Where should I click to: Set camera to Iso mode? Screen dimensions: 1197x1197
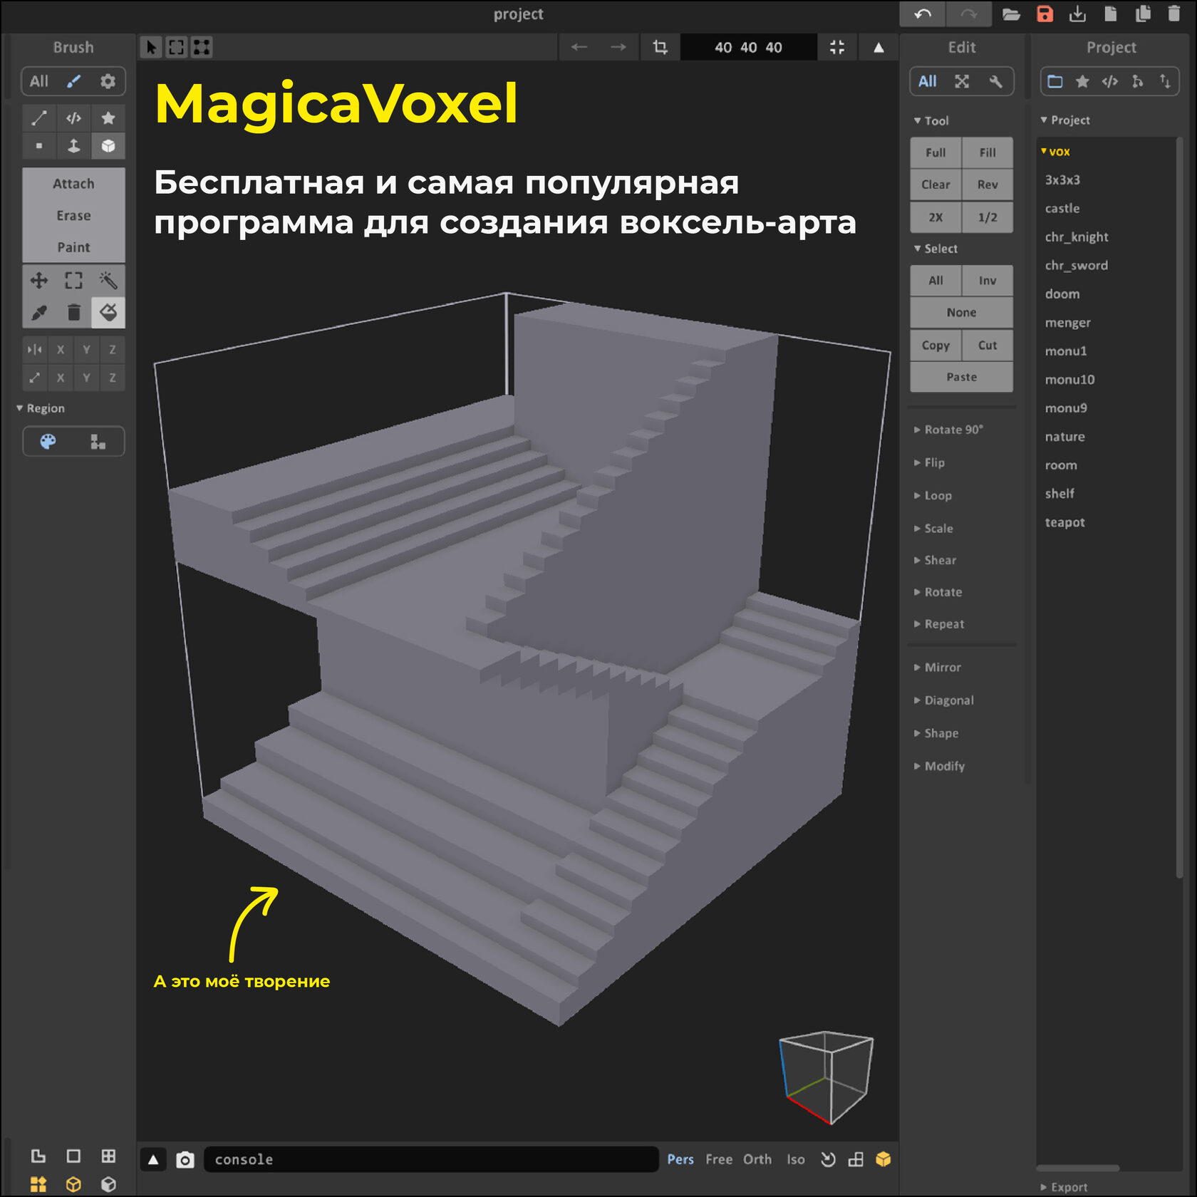pyautogui.click(x=796, y=1160)
